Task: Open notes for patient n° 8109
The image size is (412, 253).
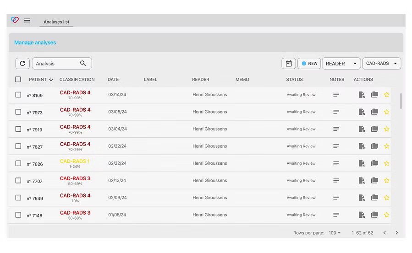Action: coord(336,95)
